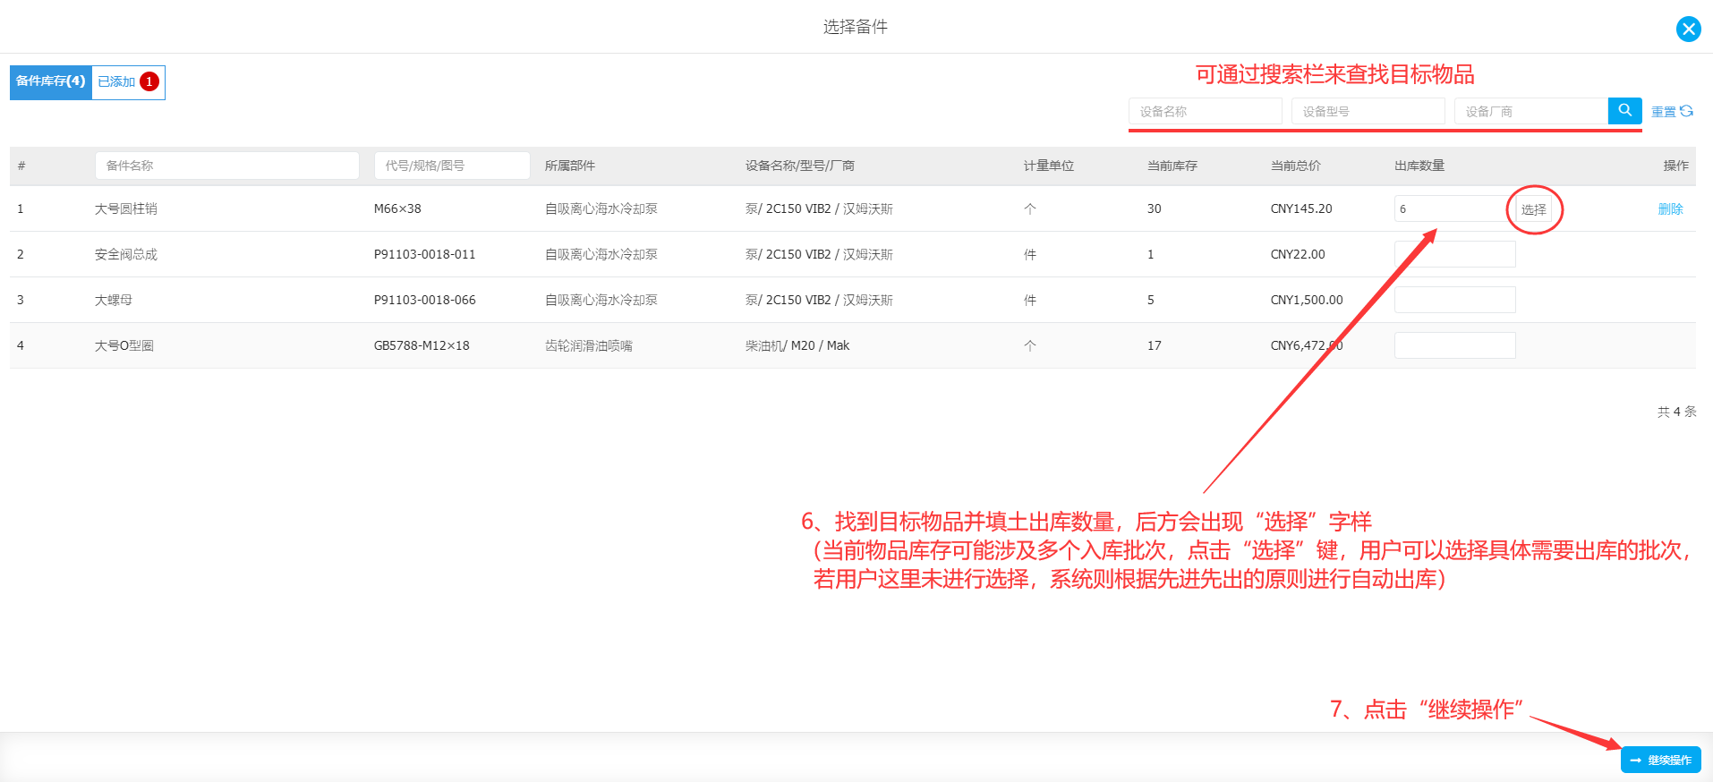Open the 已添加 tab
This screenshot has height=782, width=1713.
click(128, 82)
